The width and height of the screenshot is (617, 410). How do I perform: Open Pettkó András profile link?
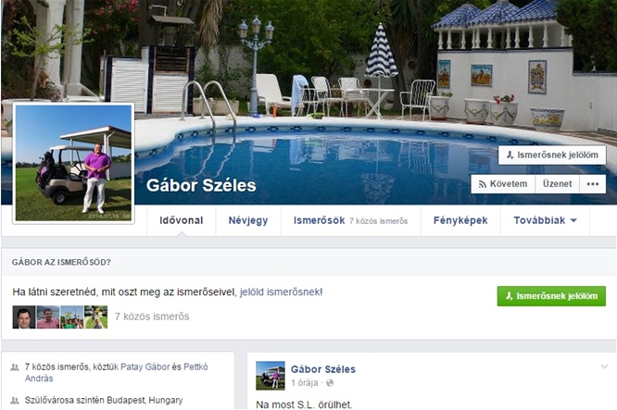[x=117, y=373]
